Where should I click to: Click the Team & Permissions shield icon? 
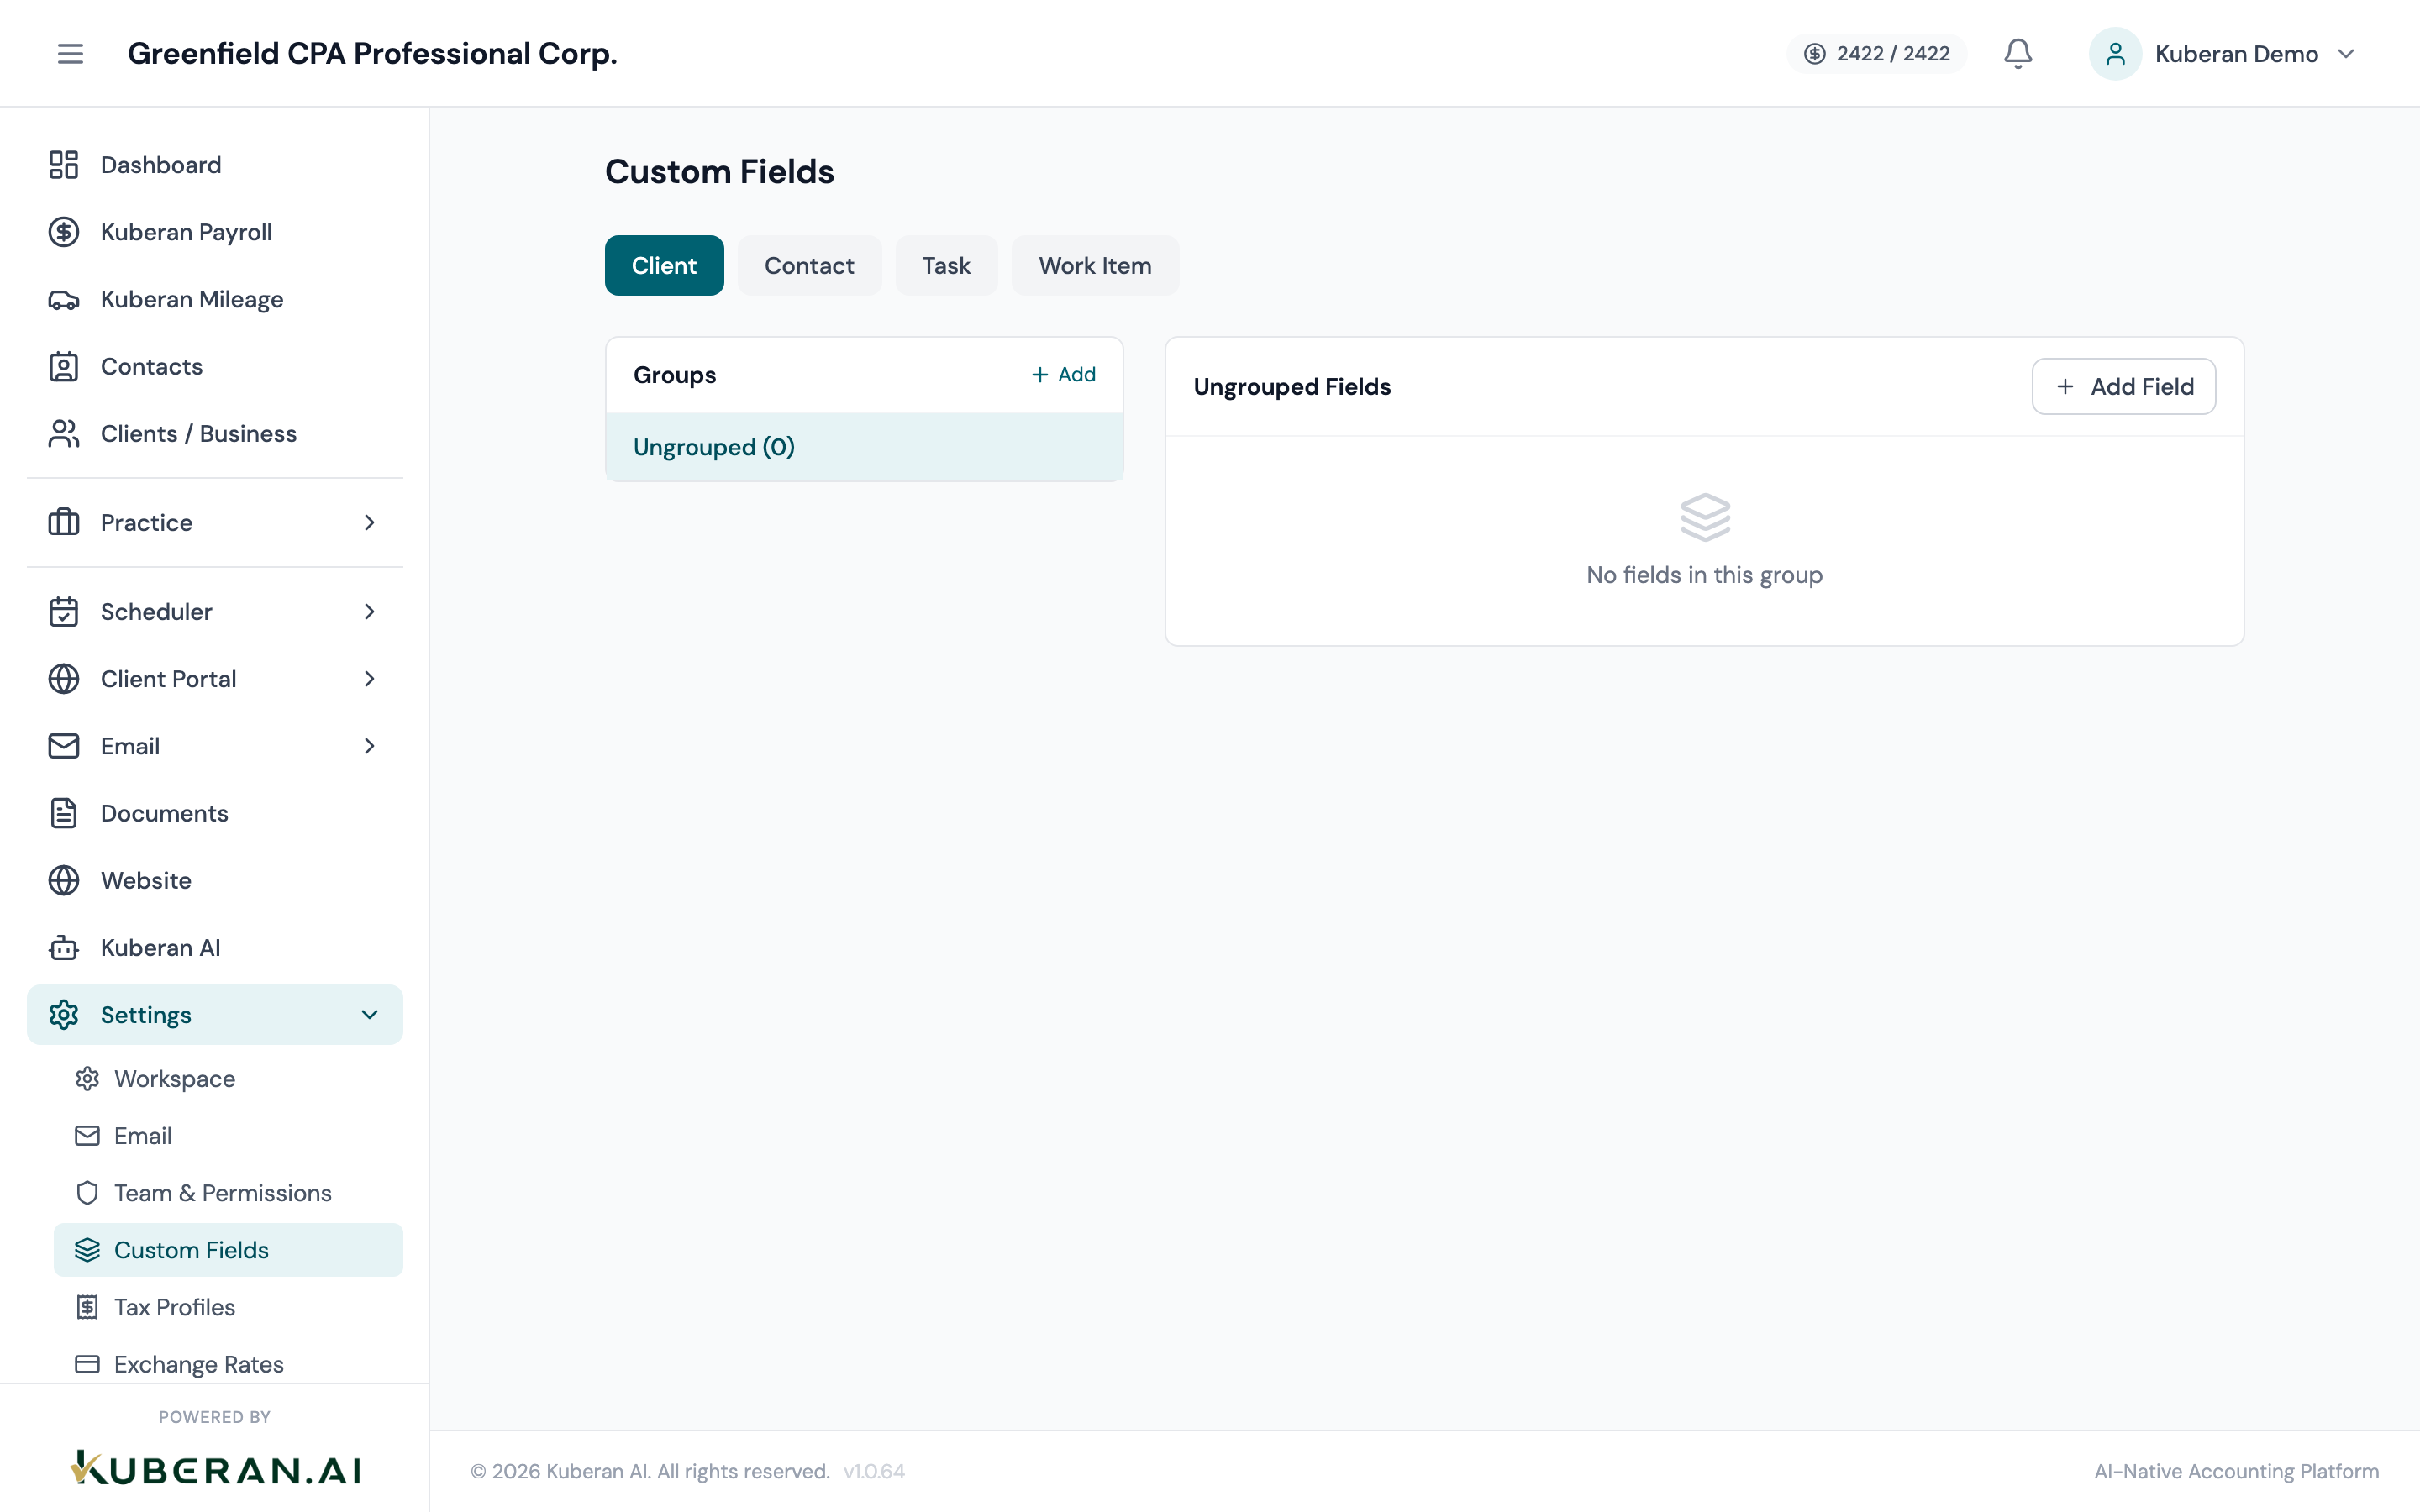[87, 1193]
